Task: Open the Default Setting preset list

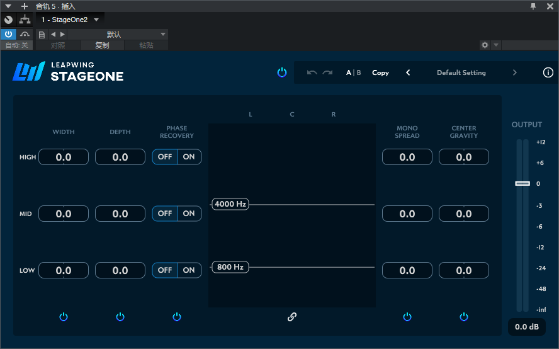Action: (461, 72)
